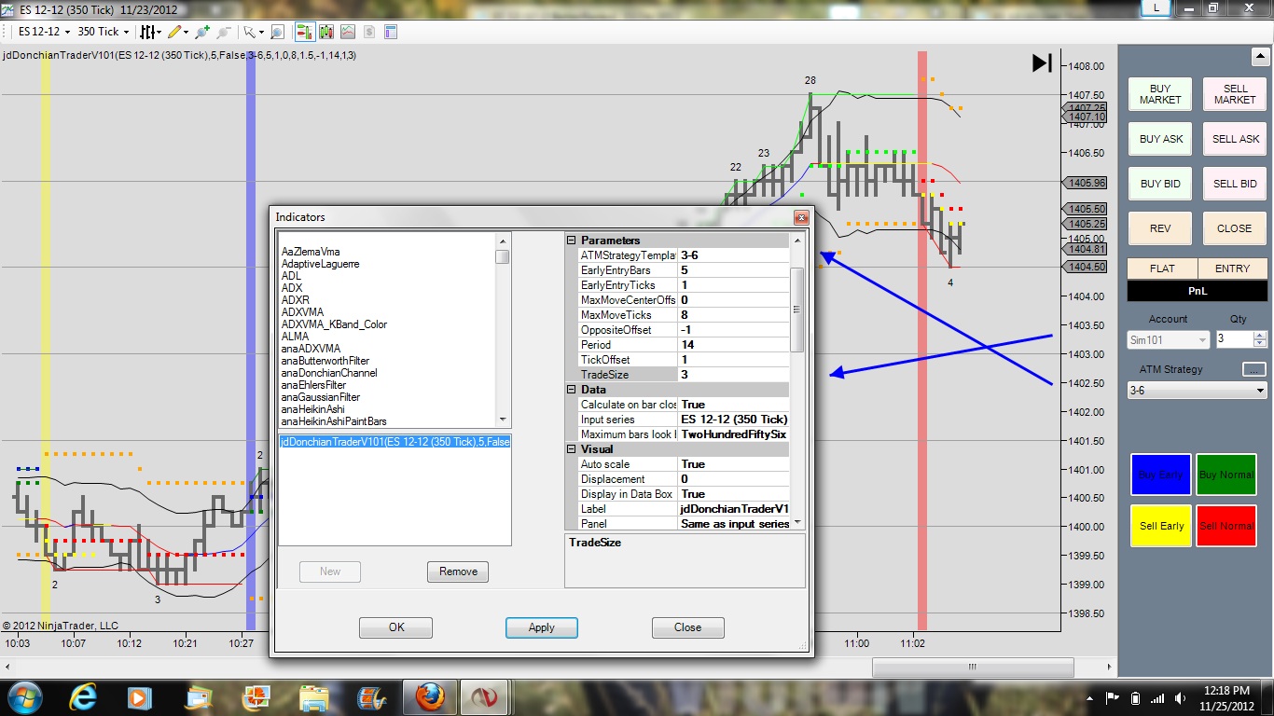This screenshot has height=716, width=1274.
Task: Click the indicator list vertical scrollbar
Action: [503, 330]
